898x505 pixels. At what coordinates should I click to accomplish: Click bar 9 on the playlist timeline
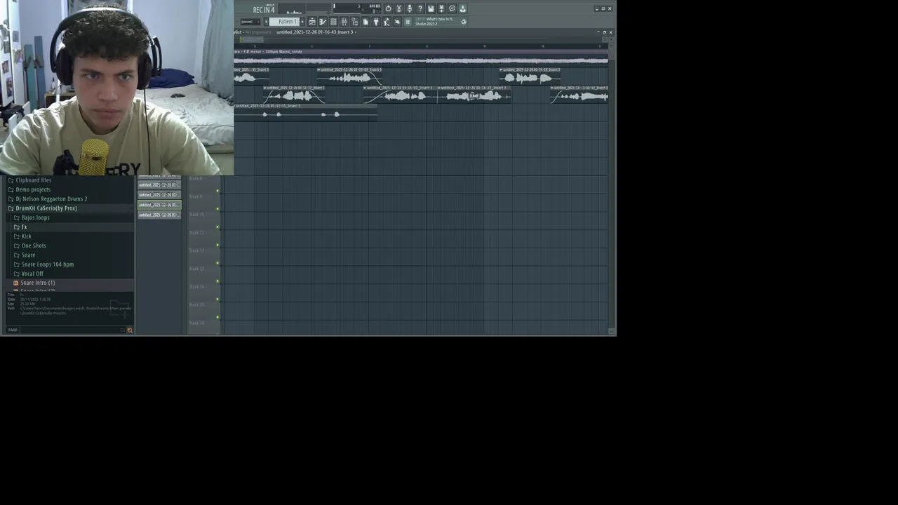484,46
